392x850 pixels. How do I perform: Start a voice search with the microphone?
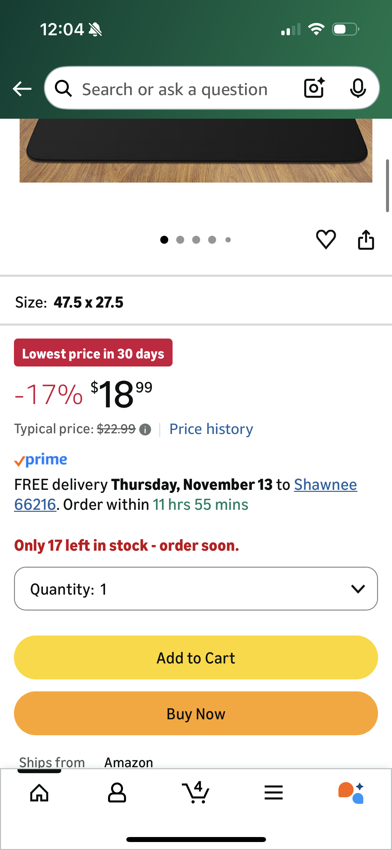(358, 88)
